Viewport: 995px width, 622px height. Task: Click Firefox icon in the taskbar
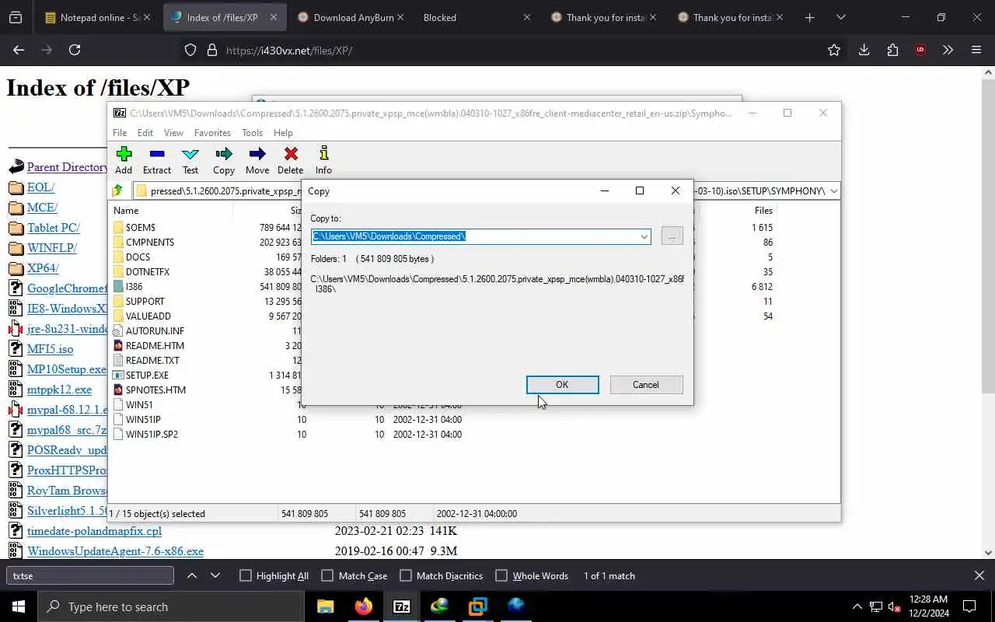pos(363,606)
